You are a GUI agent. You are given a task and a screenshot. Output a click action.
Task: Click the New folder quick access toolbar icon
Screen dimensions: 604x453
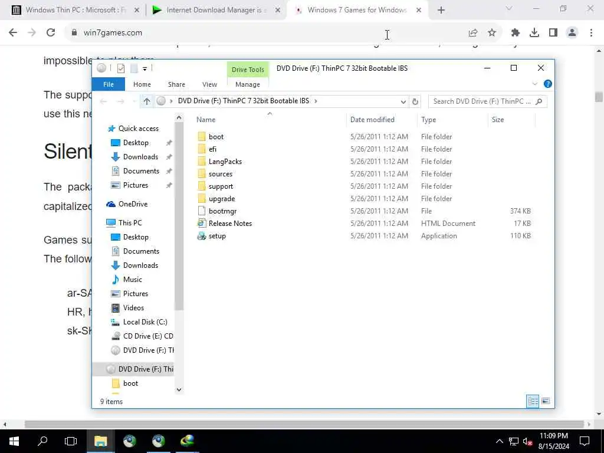click(134, 68)
